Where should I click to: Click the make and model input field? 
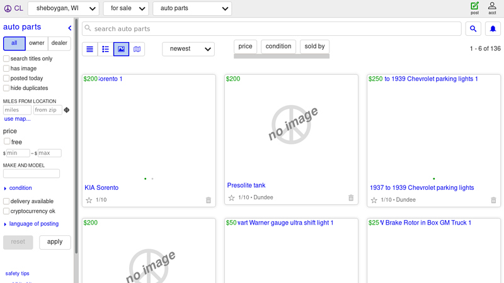(x=31, y=174)
